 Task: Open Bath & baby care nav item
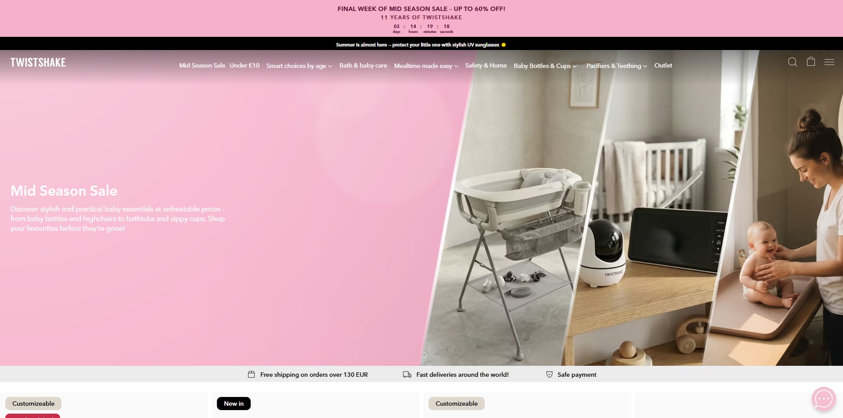tap(363, 65)
